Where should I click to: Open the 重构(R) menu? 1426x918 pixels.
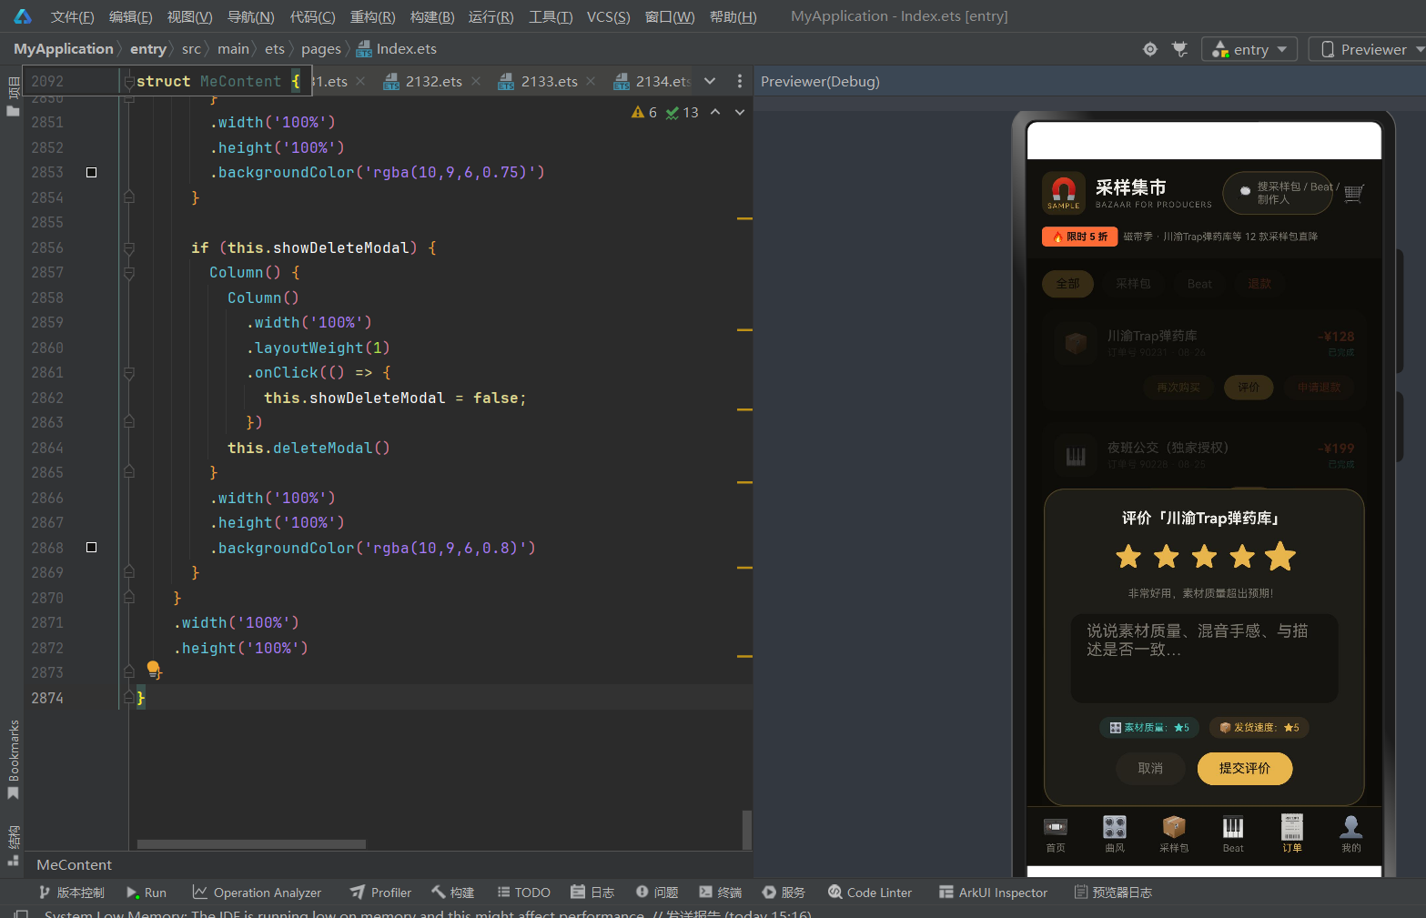[x=373, y=16]
